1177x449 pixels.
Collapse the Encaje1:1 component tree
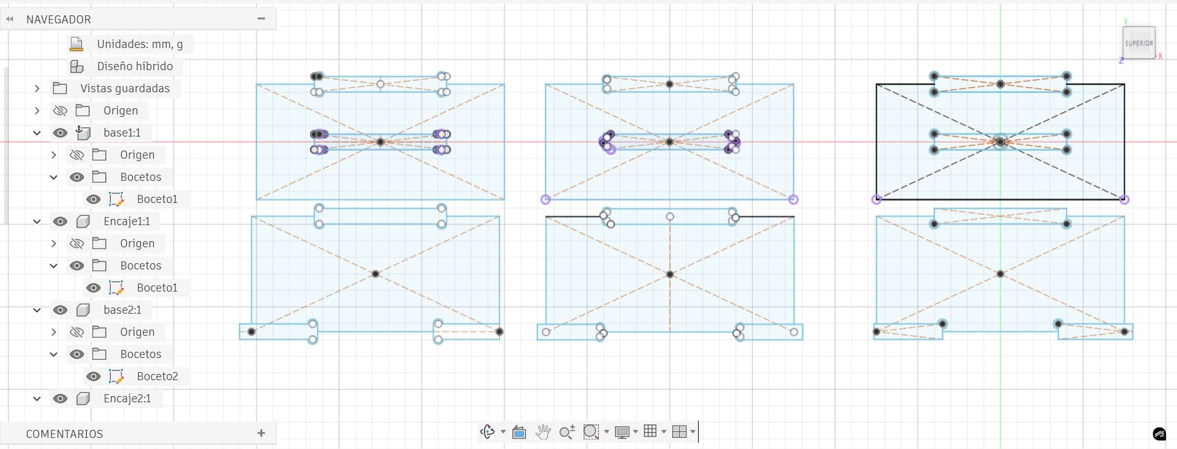(37, 221)
